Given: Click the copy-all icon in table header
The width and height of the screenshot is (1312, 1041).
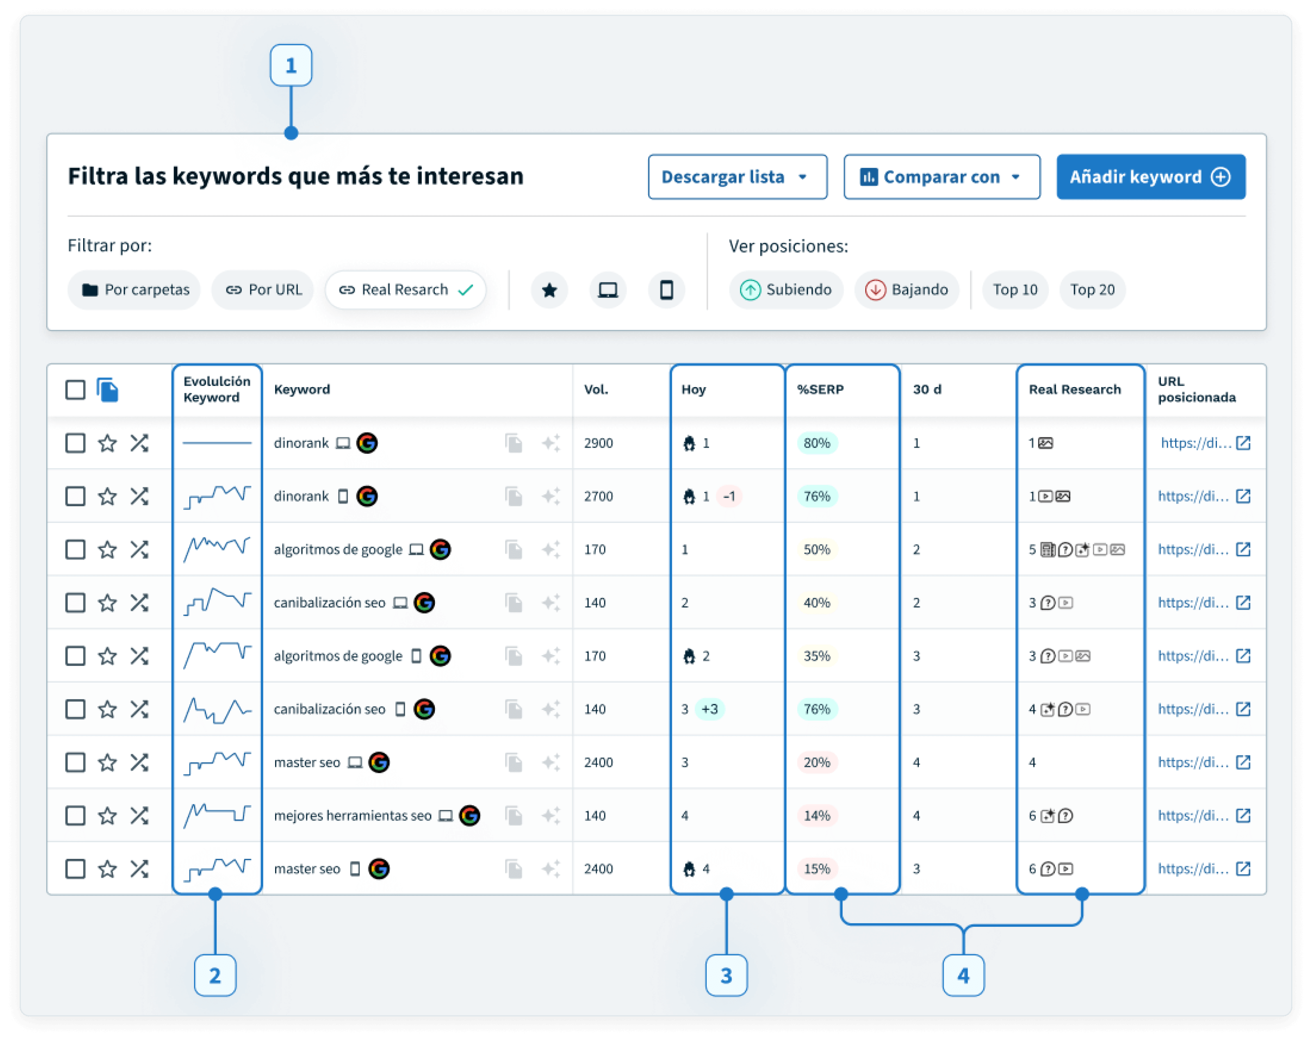Looking at the screenshot, I should (107, 389).
